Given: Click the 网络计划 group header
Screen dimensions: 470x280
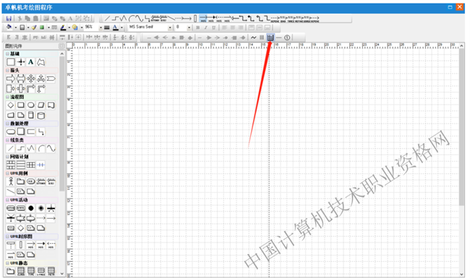Looking at the screenshot, I should [32, 157].
